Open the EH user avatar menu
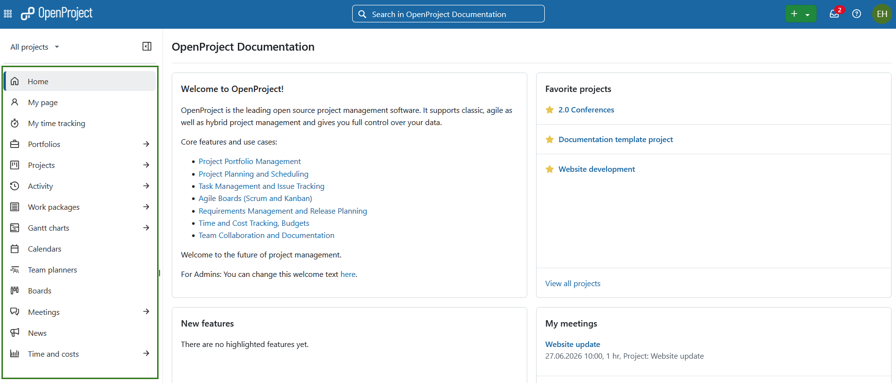Viewport: 896px width, 383px height. point(882,14)
